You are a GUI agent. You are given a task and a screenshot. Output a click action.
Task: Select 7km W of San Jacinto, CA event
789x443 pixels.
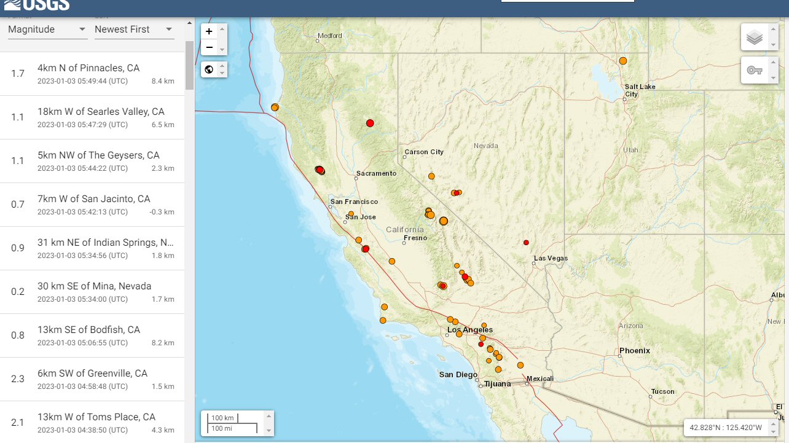tap(92, 205)
